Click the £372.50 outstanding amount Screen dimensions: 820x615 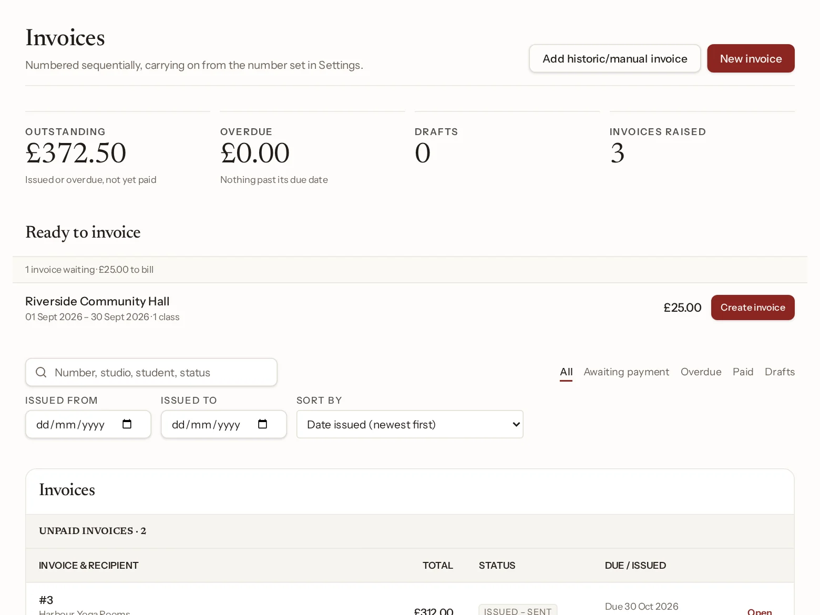pos(76,153)
